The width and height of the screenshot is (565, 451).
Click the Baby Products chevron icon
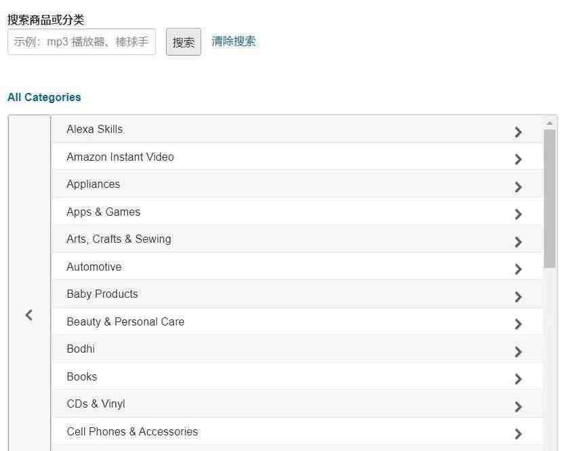coord(518,297)
